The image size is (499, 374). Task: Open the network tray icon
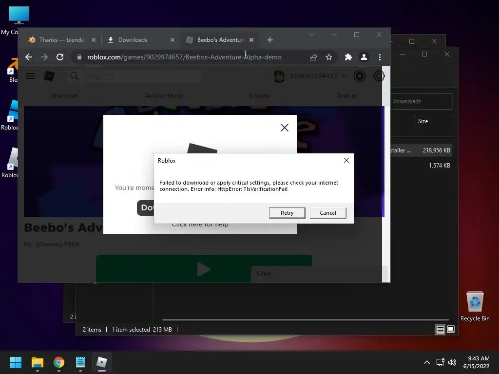point(440,362)
